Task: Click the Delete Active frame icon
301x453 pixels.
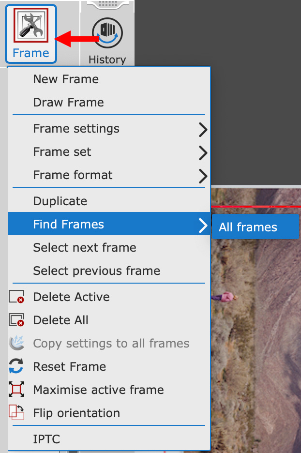Action: [16, 297]
